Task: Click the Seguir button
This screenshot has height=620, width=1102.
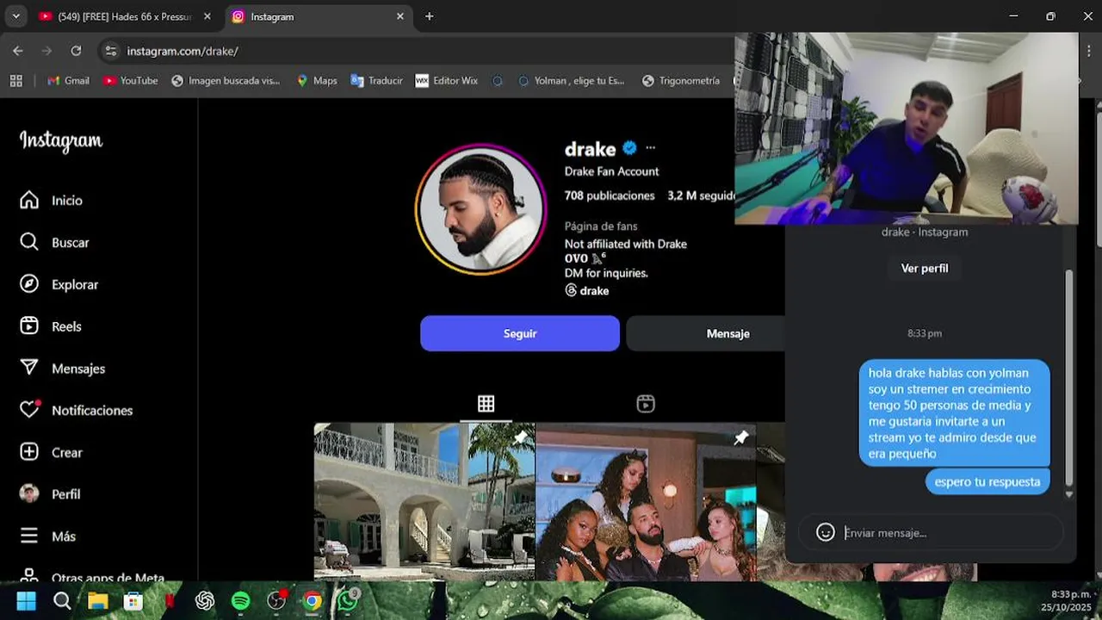Action: coord(520,333)
